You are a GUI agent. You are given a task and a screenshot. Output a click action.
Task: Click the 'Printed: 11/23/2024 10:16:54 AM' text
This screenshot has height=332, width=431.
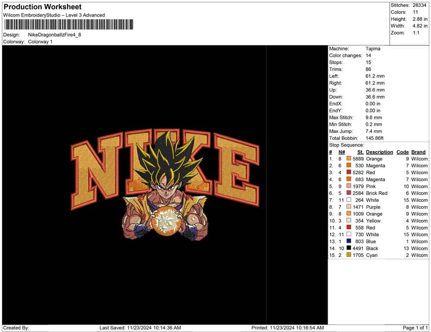pos(287,328)
